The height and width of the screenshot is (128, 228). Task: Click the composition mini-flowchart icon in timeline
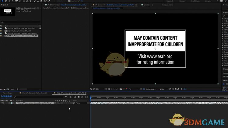tap(66, 97)
